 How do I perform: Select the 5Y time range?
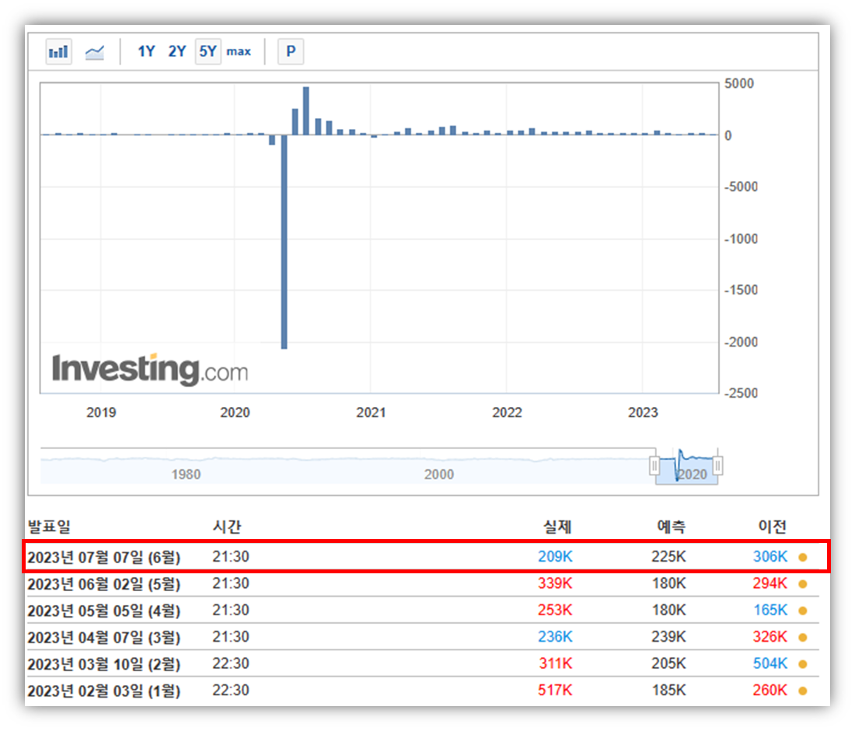[208, 52]
